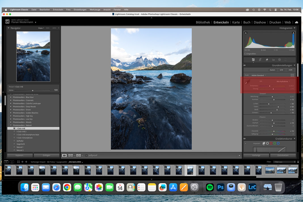Expand Phototravellers - Blue Hour presets

click(x=11, y=97)
